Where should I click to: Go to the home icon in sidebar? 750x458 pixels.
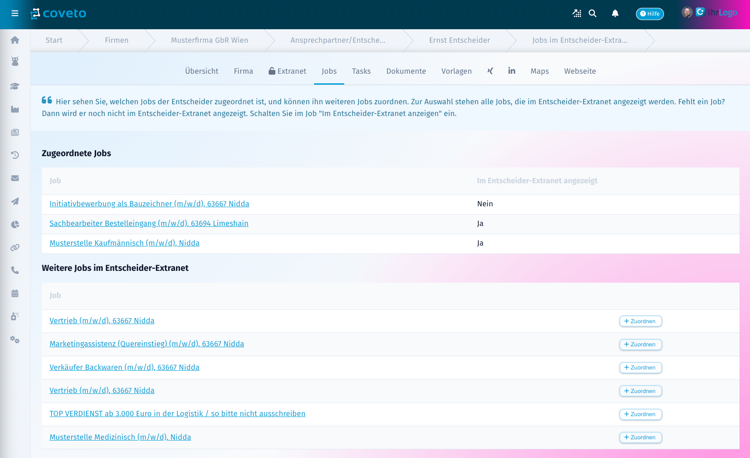tap(15, 40)
